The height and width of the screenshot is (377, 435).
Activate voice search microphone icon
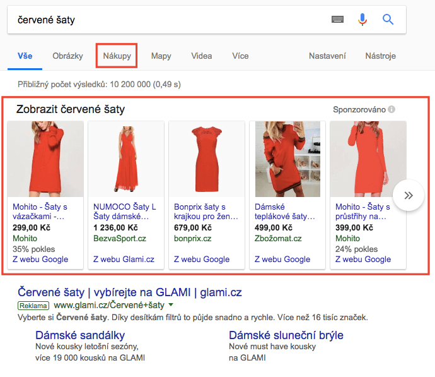pos(362,20)
